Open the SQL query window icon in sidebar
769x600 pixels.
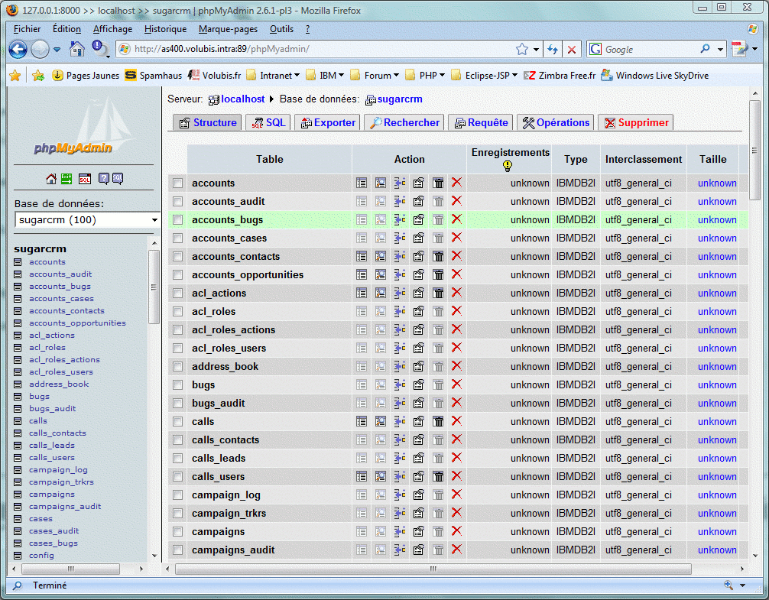85,179
